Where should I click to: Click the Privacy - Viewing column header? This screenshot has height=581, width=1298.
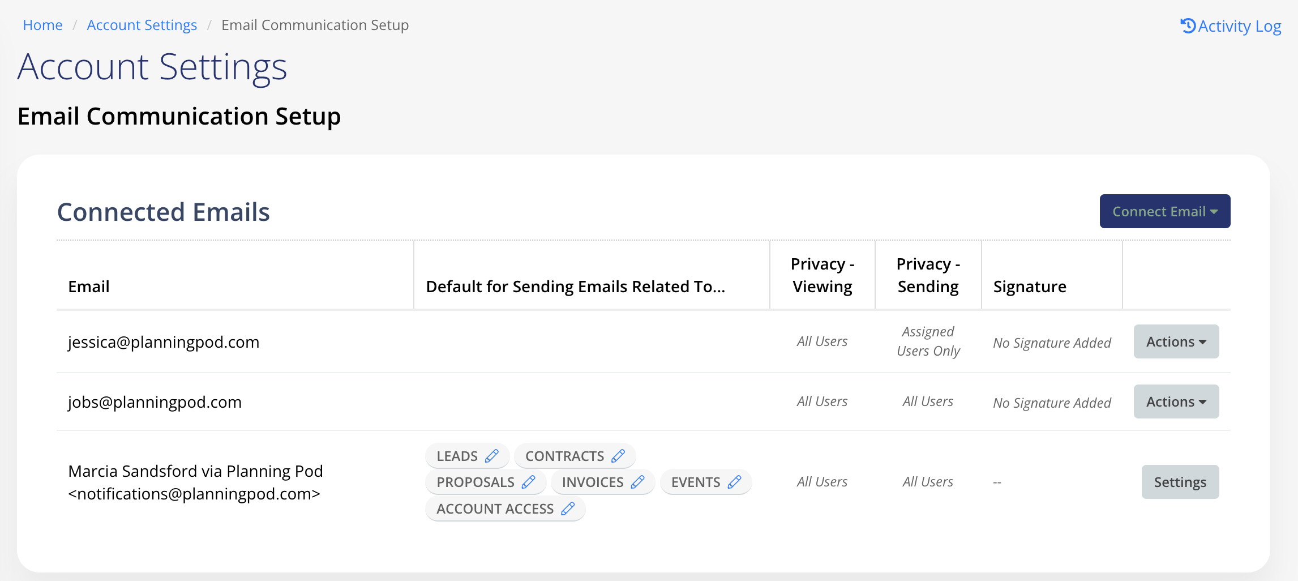coord(823,275)
